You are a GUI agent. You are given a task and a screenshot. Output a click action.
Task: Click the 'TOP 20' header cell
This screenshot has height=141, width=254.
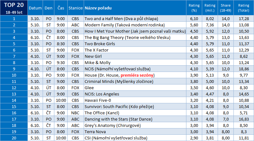(14, 5)
